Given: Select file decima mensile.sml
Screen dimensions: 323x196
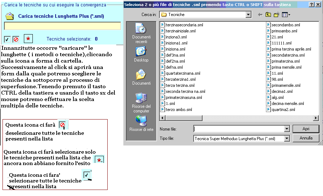Looking at the screenshot, I should click(285, 104).
